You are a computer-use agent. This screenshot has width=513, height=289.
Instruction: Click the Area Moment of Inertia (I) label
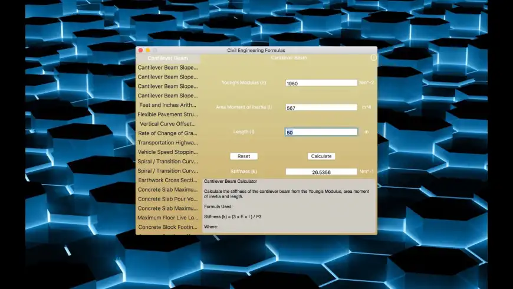click(x=244, y=107)
